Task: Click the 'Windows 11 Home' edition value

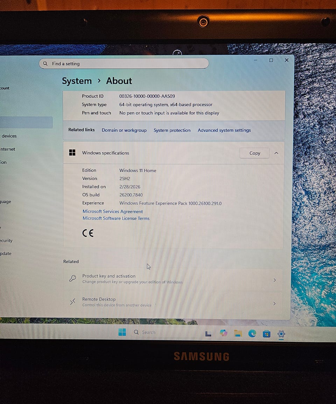Action: [138, 170]
